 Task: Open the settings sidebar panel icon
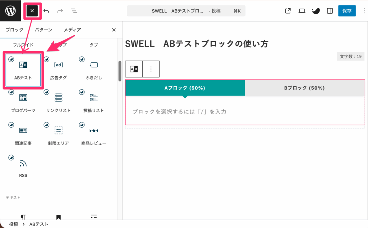(x=330, y=11)
